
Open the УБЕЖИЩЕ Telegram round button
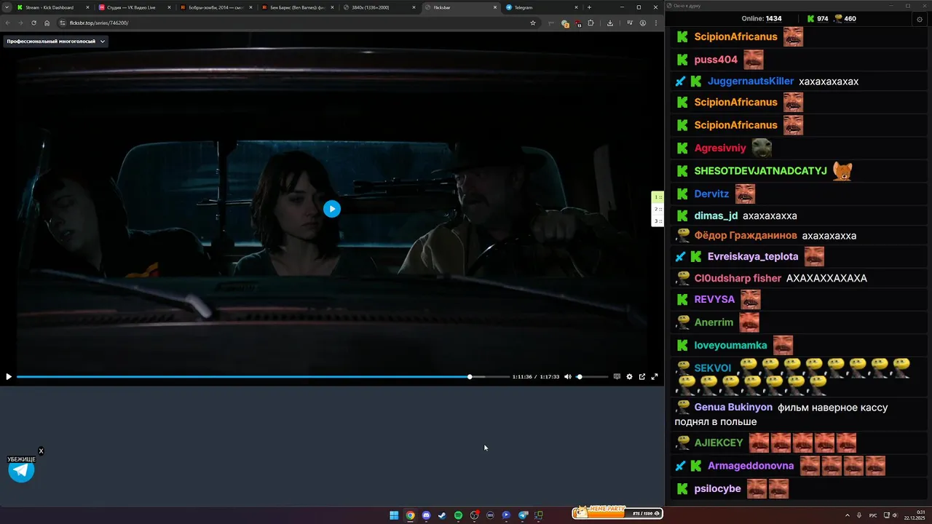pyautogui.click(x=21, y=470)
